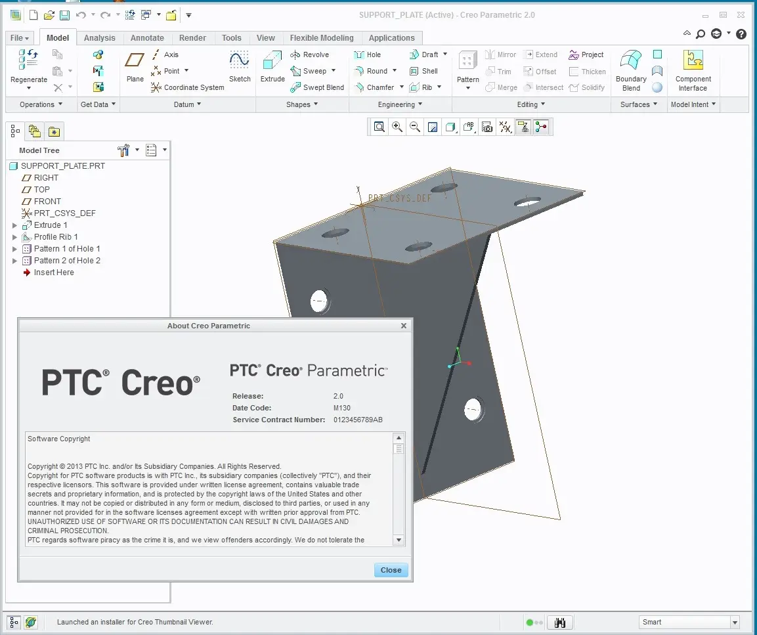Open a file with the folder icon
The width and height of the screenshot is (757, 635).
click(x=49, y=15)
